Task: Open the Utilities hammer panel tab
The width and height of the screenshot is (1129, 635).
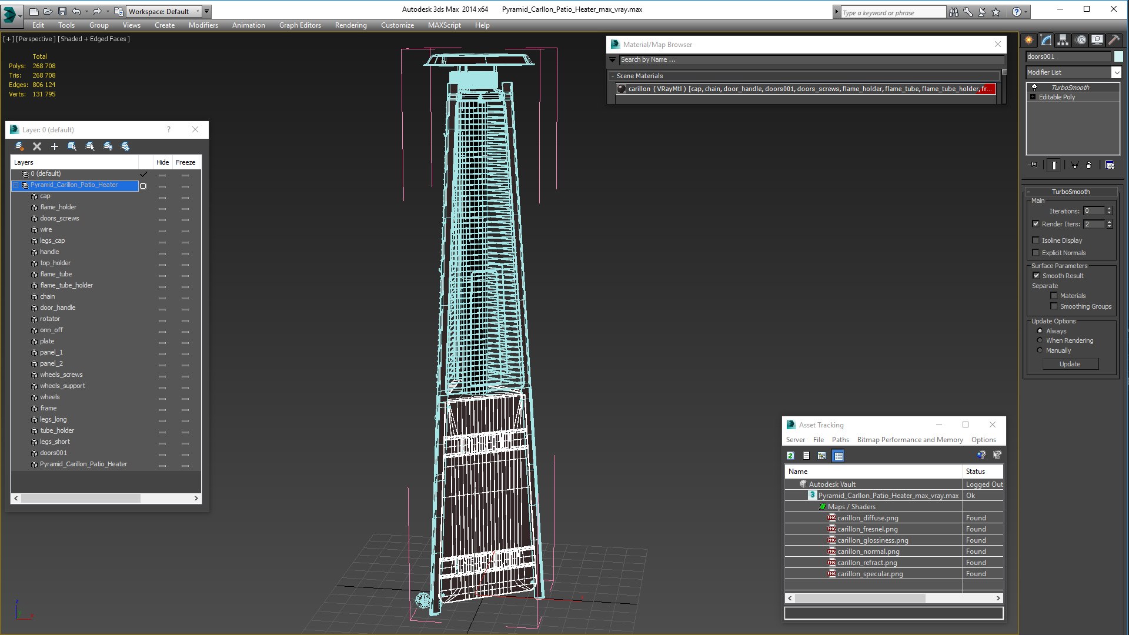Action: [1114, 40]
